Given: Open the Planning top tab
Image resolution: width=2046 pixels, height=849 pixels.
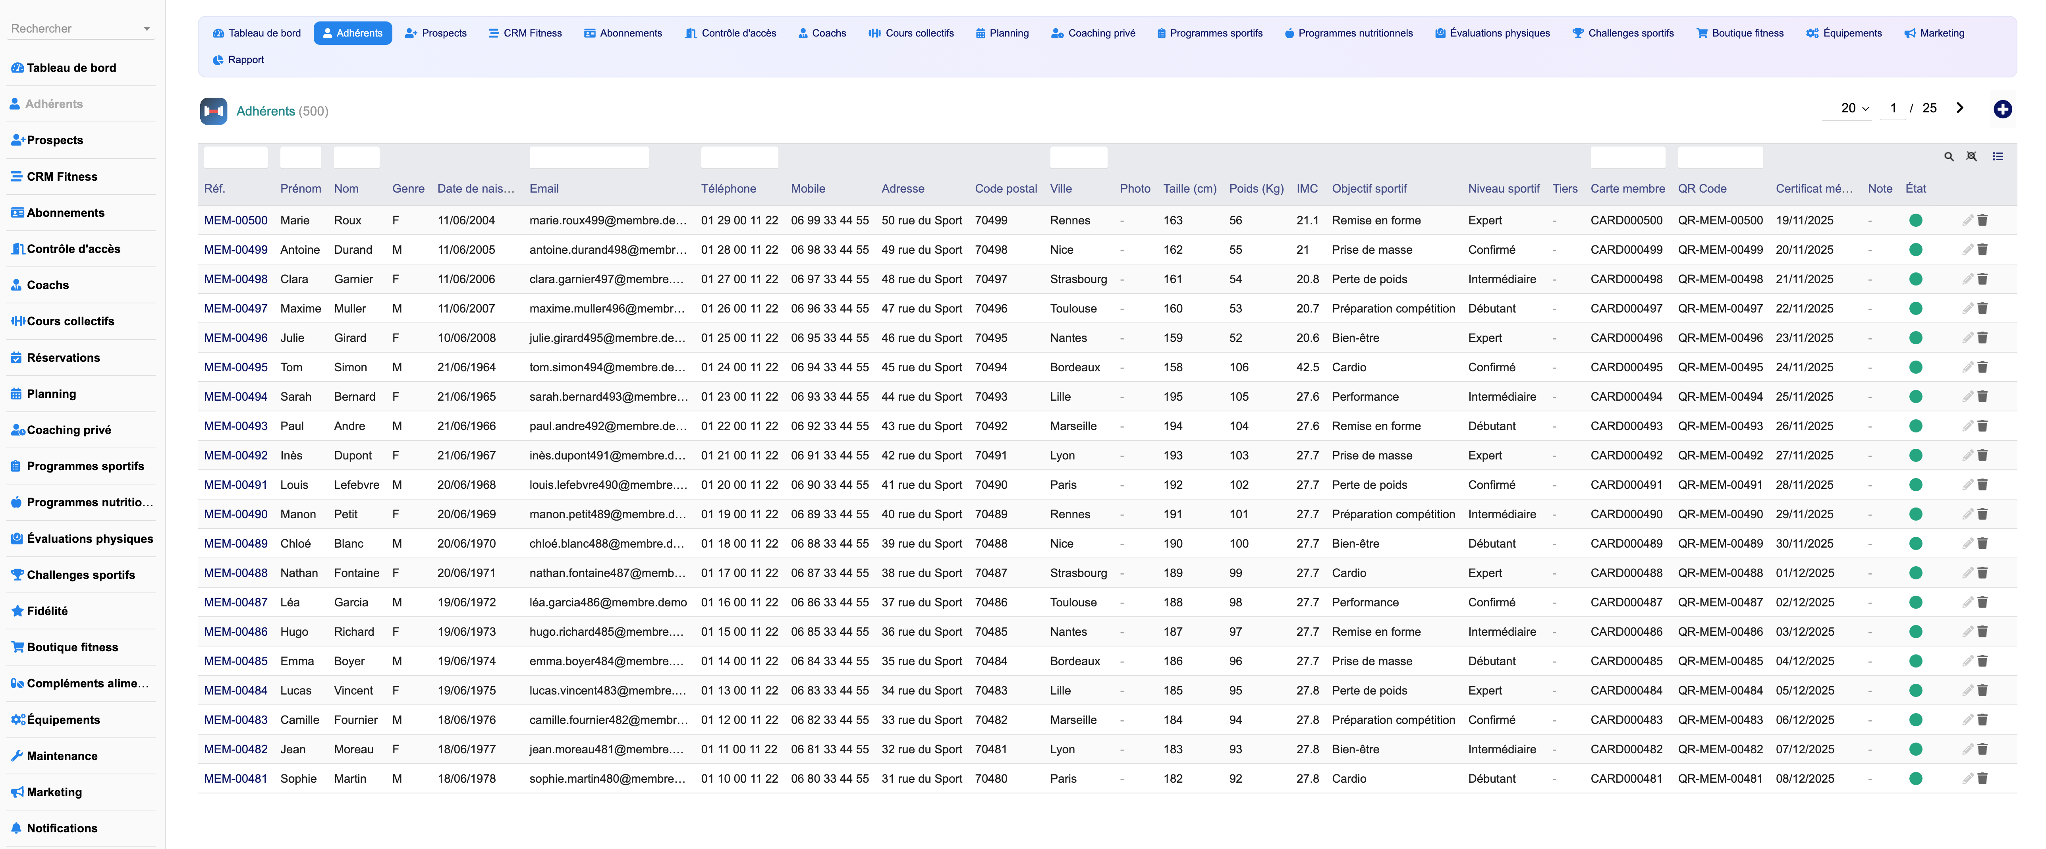Looking at the screenshot, I should [x=1002, y=33].
